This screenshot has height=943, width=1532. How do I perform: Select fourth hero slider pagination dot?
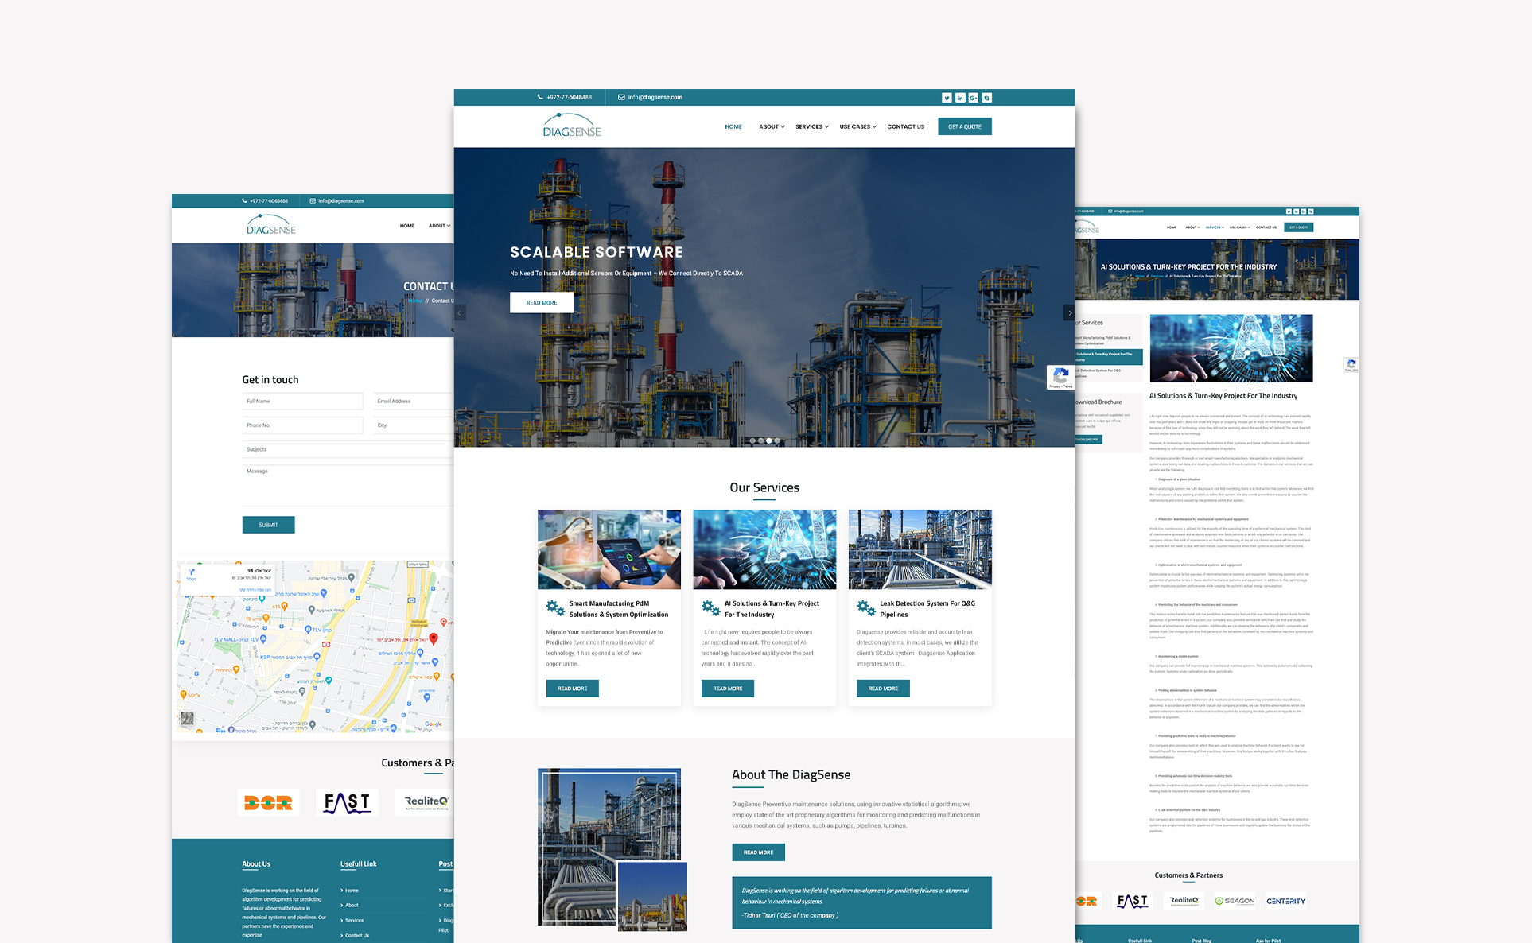point(777,440)
